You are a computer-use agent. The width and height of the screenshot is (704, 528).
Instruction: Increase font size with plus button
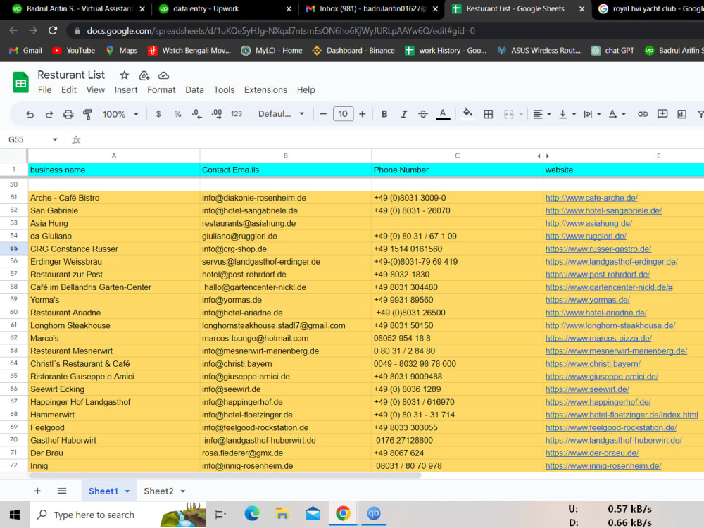(x=363, y=114)
